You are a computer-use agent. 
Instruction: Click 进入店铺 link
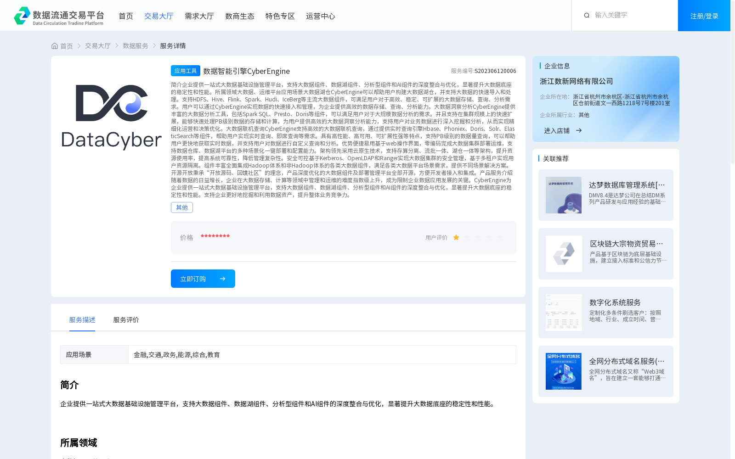557,131
